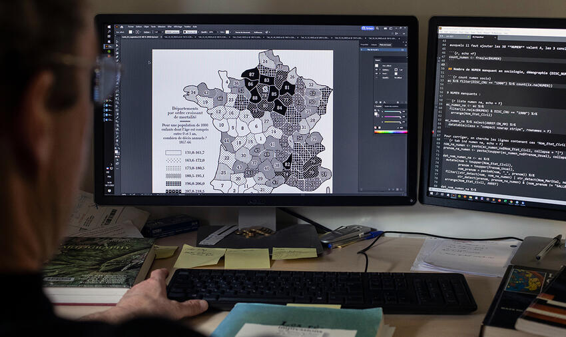Open the Edition menu in Illustrator
566x337 pixels.
click(139, 27)
